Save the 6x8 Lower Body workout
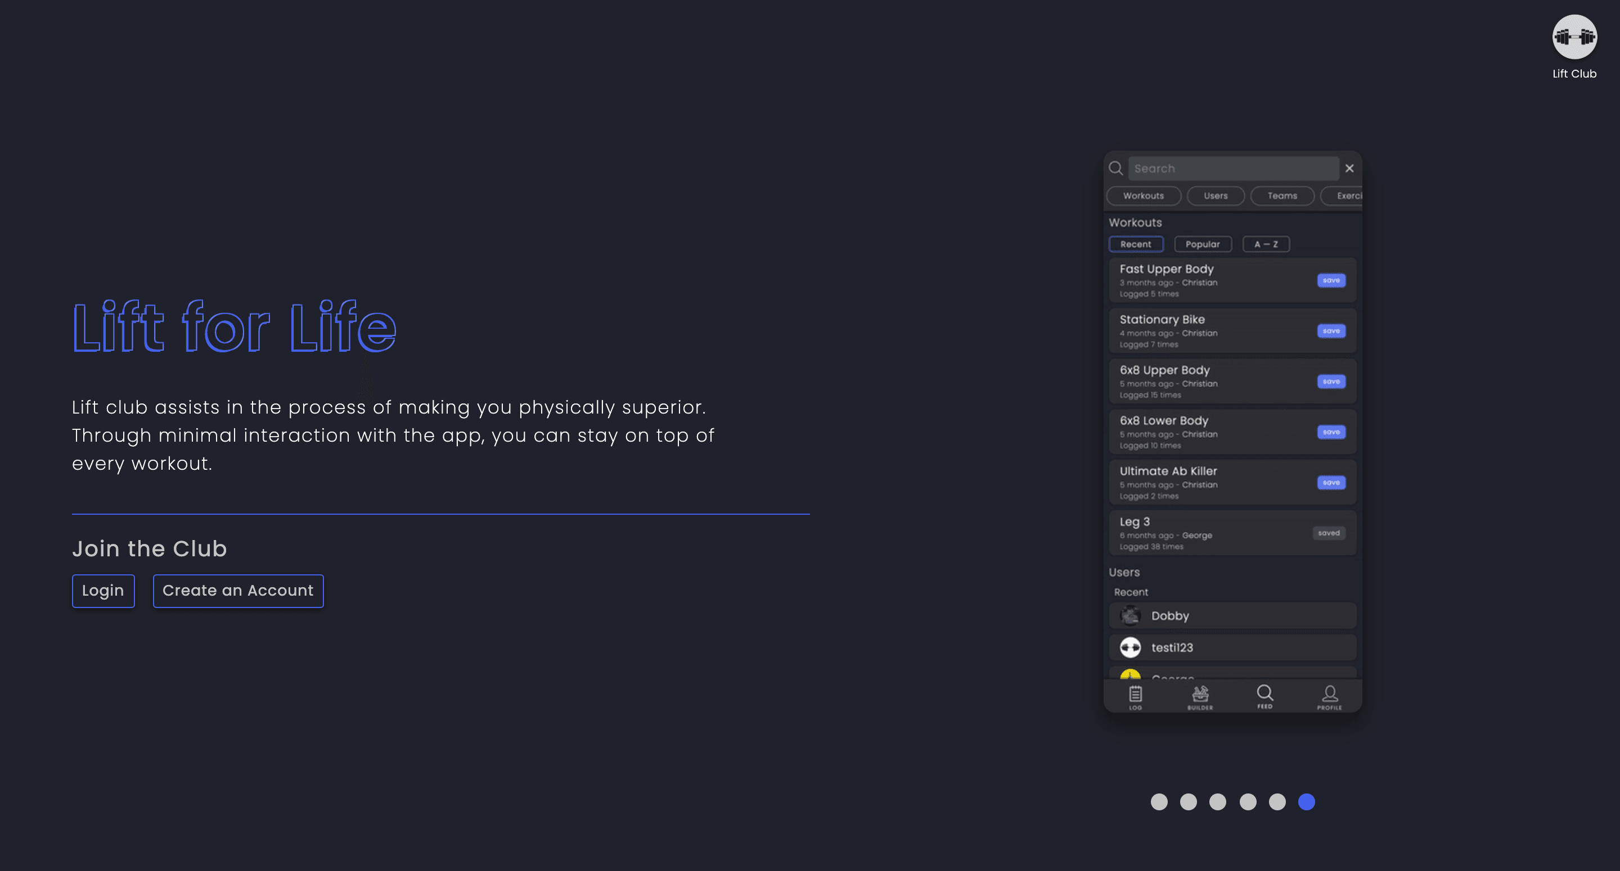 point(1331,432)
